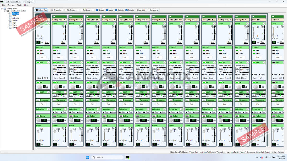Collapse AGC section of Ceiling Mic 1 C
Image resolution: width=287 pixels, height=161 pixels.
[98, 92]
